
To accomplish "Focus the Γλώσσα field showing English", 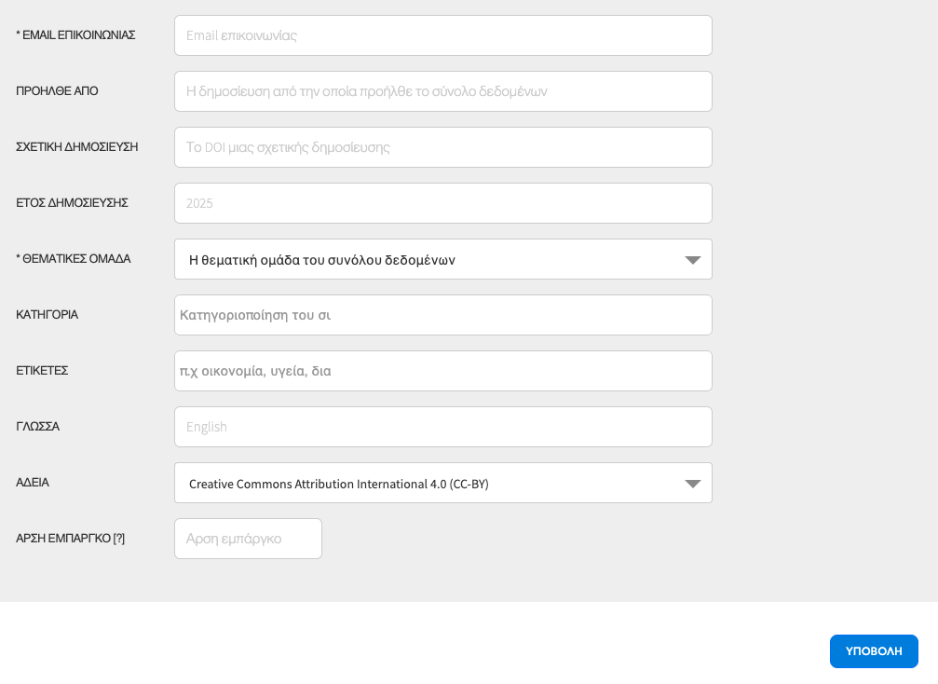I will pyautogui.click(x=442, y=427).
